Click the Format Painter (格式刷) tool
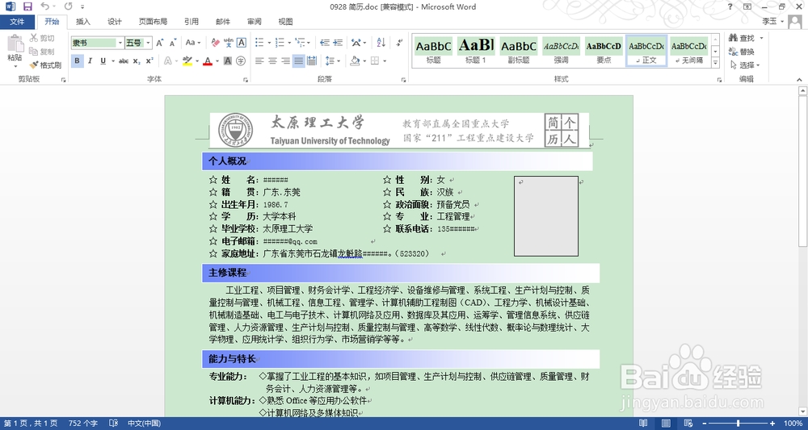808x430 pixels. coord(44,65)
